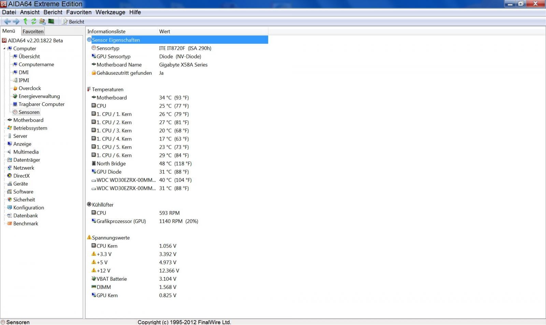
Task: Select the Grafikprozessor (GPU) fan row
Action: (x=177, y=221)
